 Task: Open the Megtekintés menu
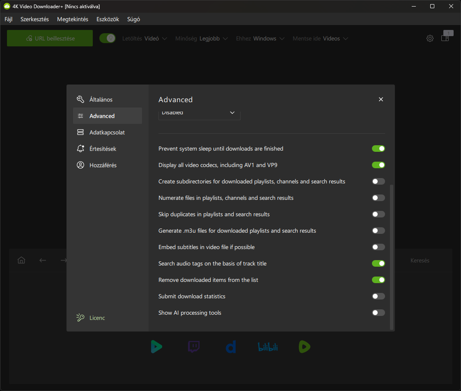click(73, 19)
